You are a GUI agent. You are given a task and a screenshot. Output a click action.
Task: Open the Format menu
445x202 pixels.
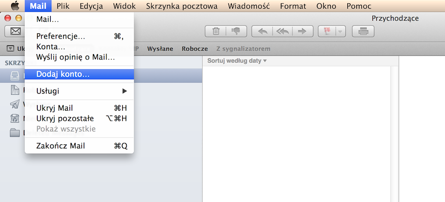[x=293, y=6]
